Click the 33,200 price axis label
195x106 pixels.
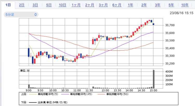(170, 64)
